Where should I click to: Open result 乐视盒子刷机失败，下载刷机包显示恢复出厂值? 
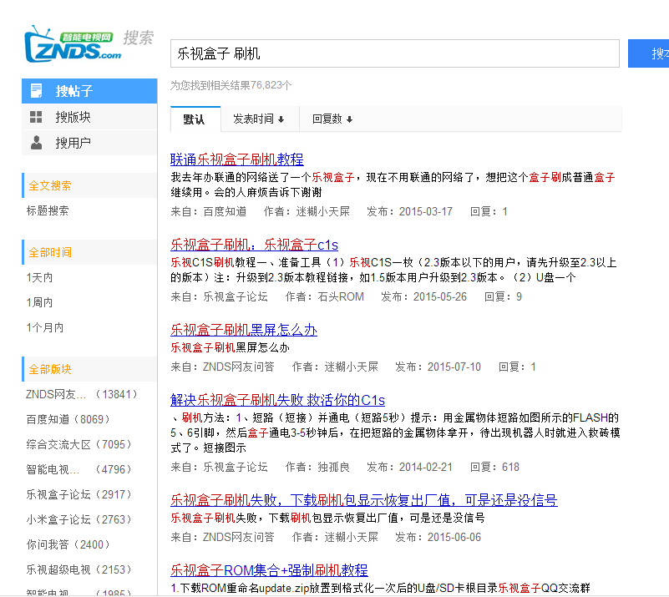click(364, 500)
